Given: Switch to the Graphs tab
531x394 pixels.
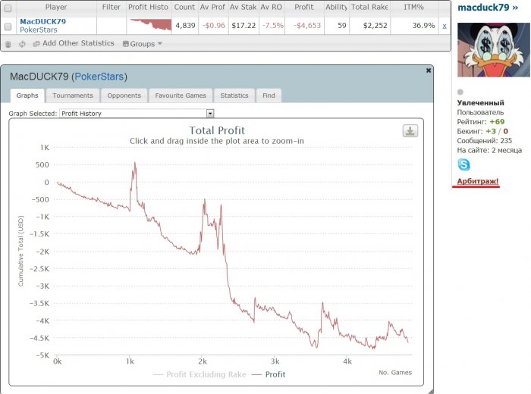Looking at the screenshot, I should tap(27, 95).
